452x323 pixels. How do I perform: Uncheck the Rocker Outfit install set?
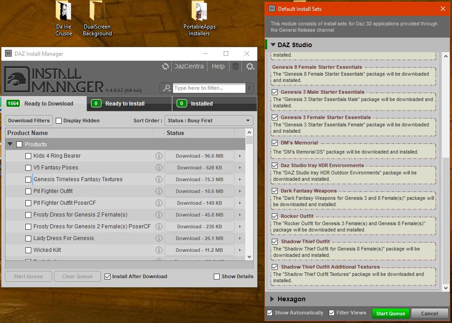[x=275, y=216]
